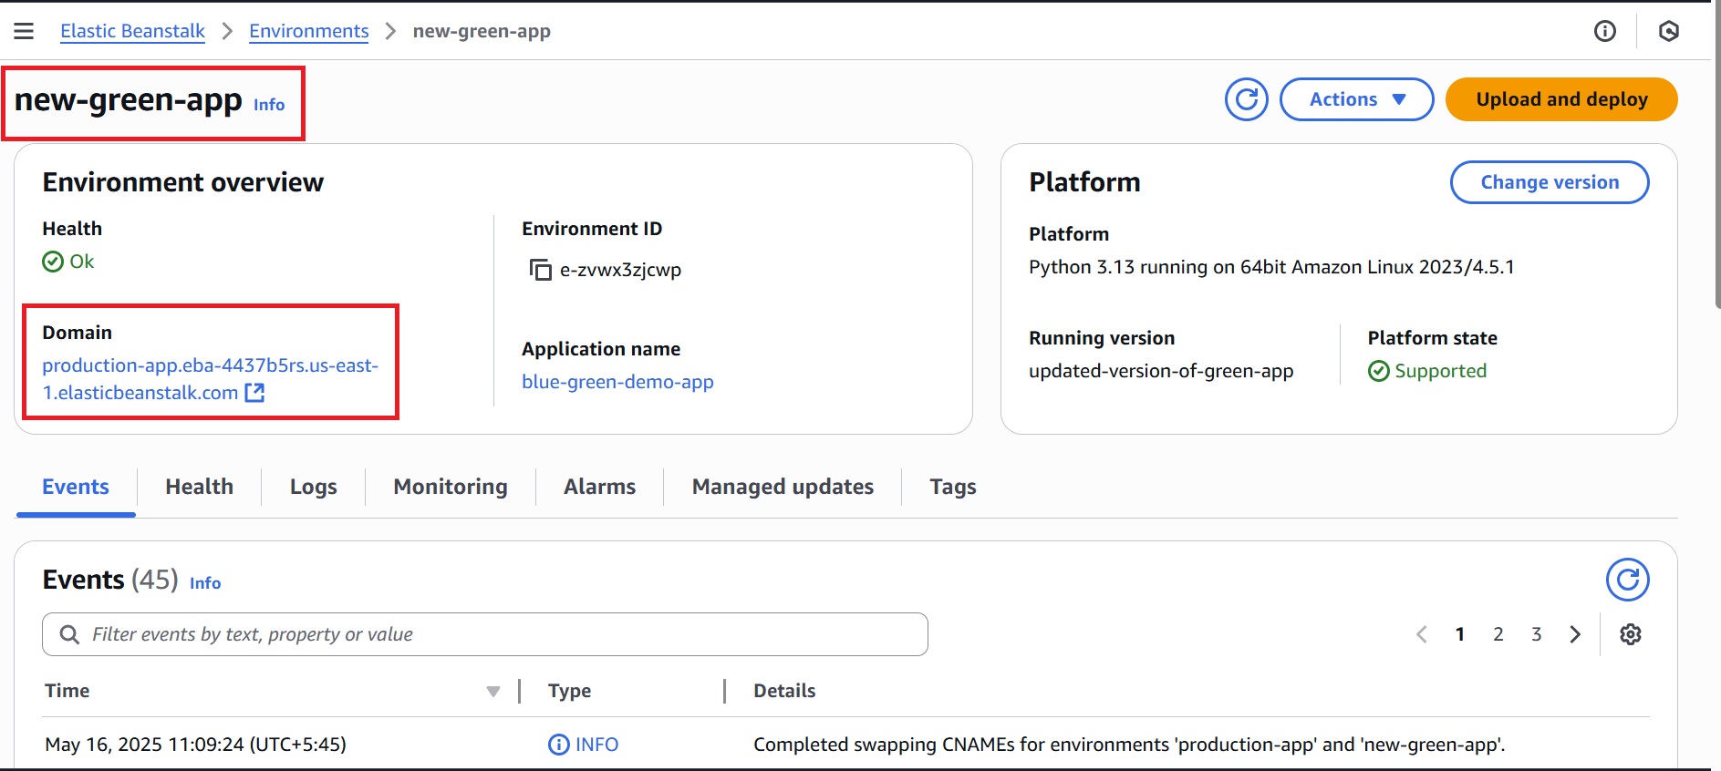The width and height of the screenshot is (1721, 771).
Task: Copy the Environment ID using copy icon
Action: coord(541,270)
